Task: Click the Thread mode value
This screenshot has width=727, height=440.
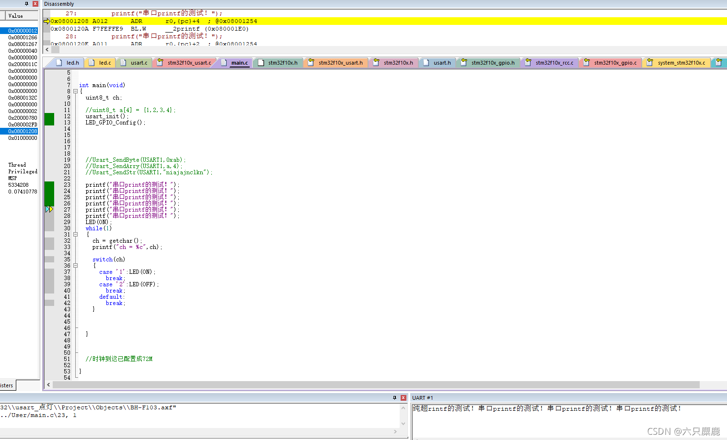Action: (17, 165)
